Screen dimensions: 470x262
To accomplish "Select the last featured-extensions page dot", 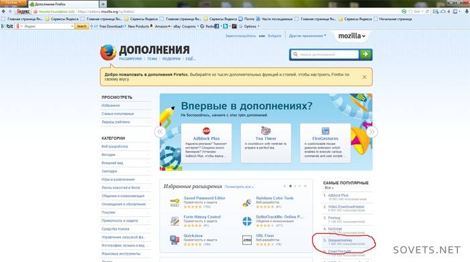I will click(x=305, y=186).
